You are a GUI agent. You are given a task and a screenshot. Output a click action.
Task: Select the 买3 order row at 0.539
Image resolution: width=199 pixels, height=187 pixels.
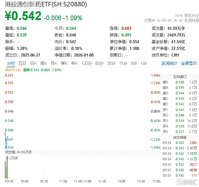[x=180, y=121]
